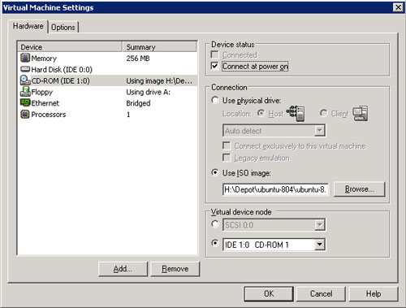The image size is (406, 308).
Task: Open the SCSI 0:0 dropdown
Action: coord(320,225)
